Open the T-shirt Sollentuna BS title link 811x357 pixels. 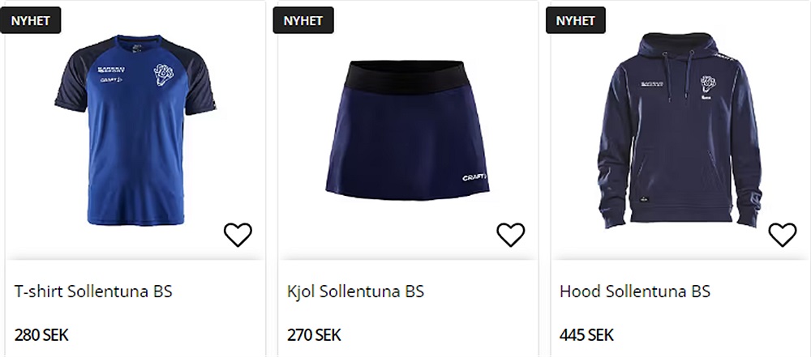point(93,291)
